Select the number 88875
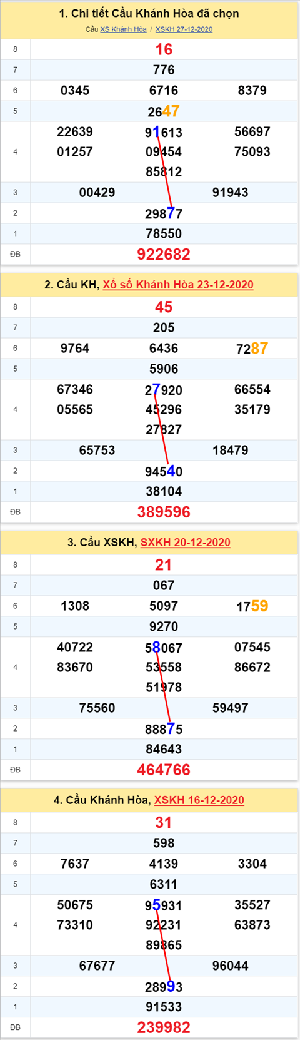Screen dimensions: 300x1040 (164, 729)
